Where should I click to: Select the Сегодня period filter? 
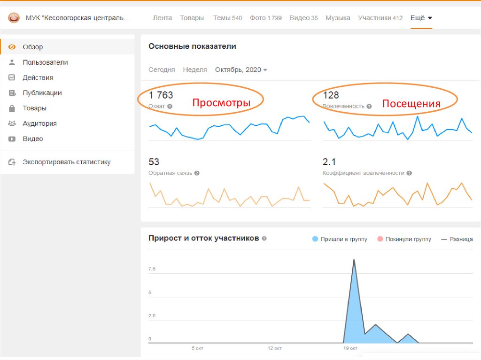(162, 70)
